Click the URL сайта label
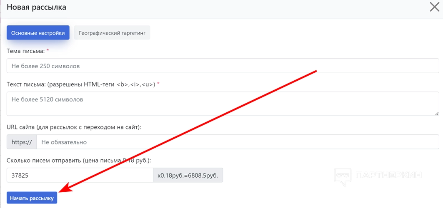The height and width of the screenshot is (208, 443). coord(74,127)
